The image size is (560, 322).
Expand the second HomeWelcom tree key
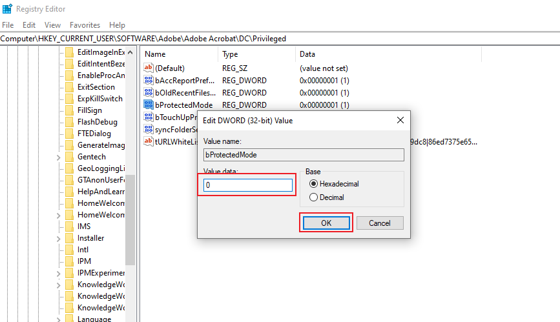59,216
